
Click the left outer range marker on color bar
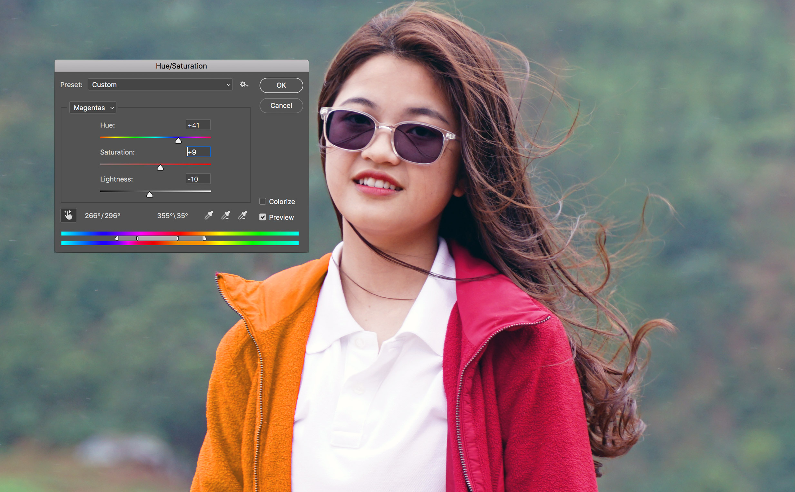click(x=117, y=238)
